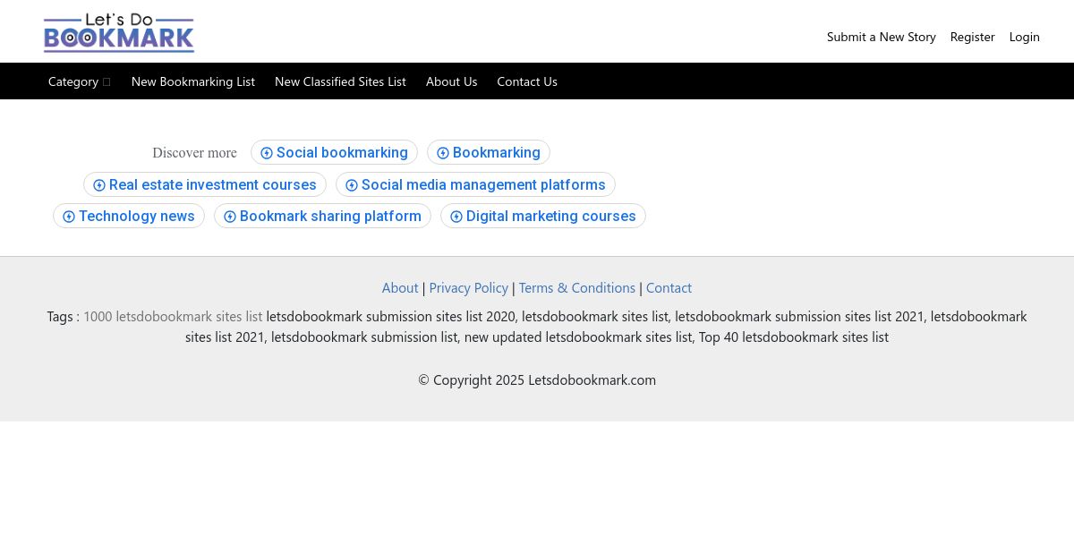1074x537 pixels.
Task: Select the Social bookmarking topic chip
Action: 334,152
